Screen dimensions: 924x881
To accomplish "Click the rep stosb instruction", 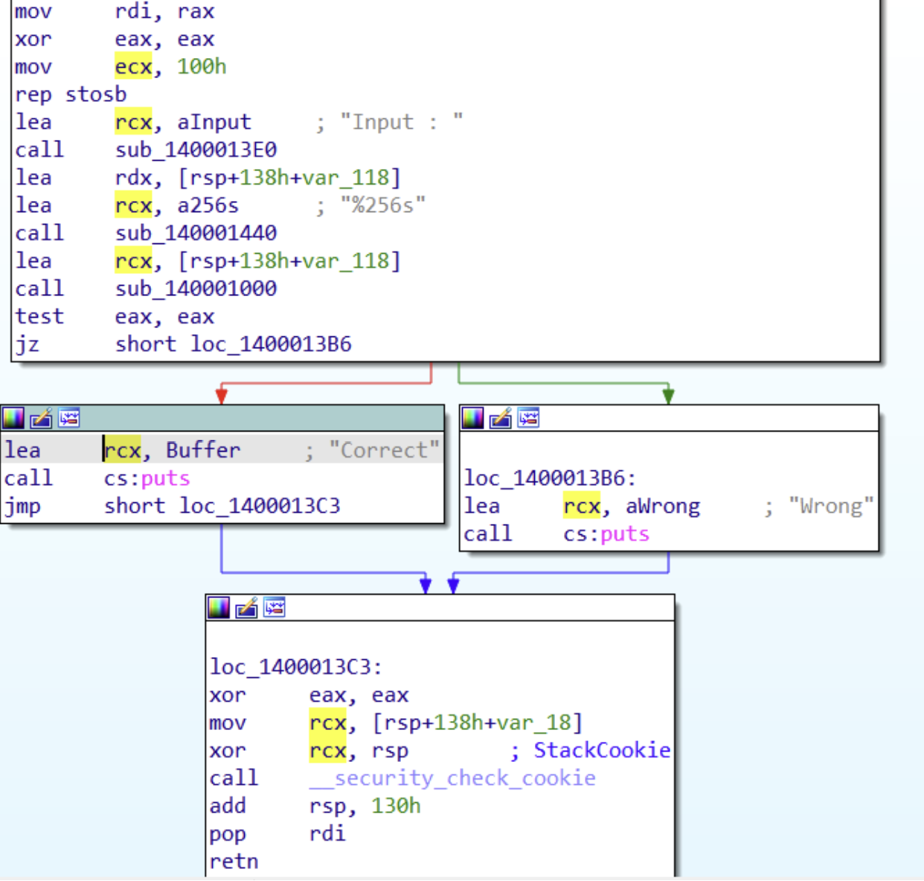I will (70, 94).
